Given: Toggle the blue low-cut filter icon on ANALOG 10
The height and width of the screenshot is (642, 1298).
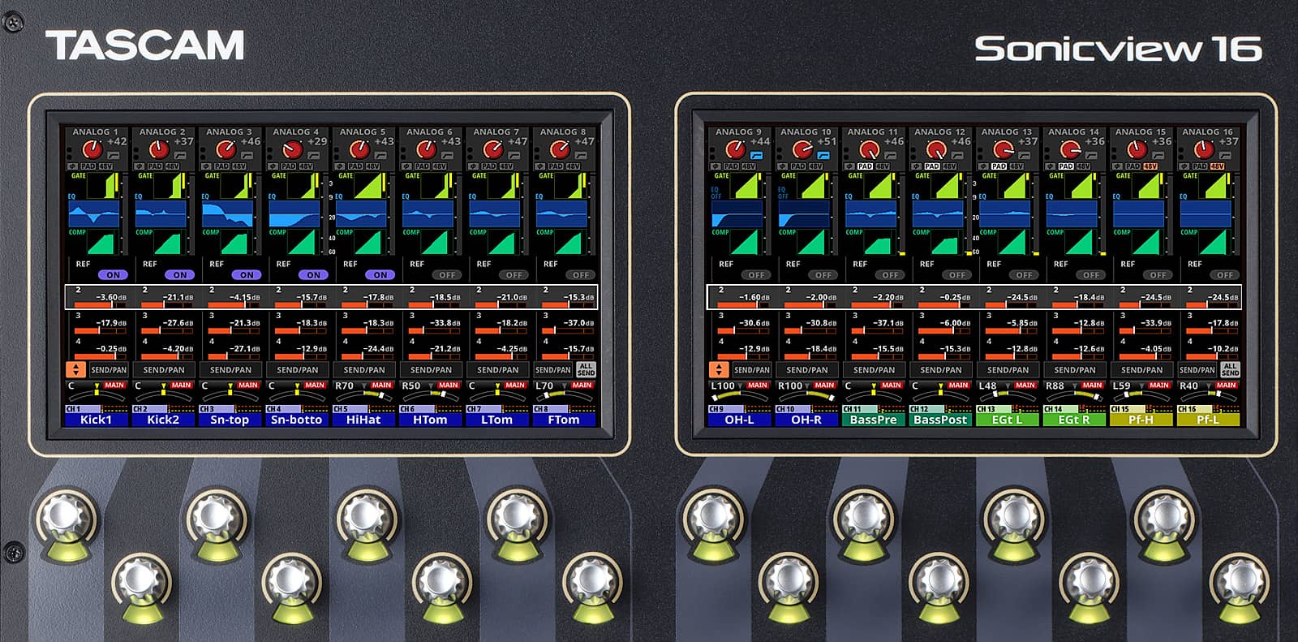Looking at the screenshot, I should pos(824,154).
